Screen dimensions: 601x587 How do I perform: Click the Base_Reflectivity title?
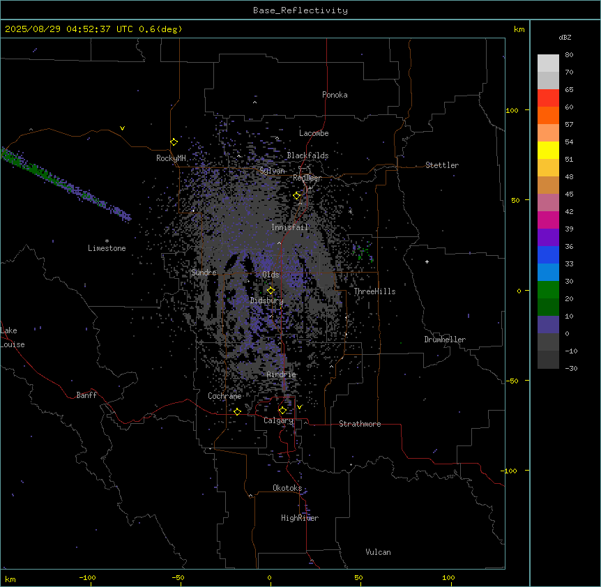(x=300, y=10)
